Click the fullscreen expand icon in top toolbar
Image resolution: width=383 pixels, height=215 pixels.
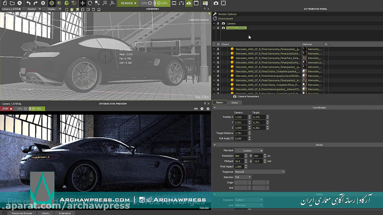pos(223,3)
